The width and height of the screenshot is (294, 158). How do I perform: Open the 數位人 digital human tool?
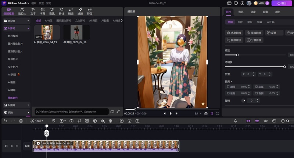(22, 11)
